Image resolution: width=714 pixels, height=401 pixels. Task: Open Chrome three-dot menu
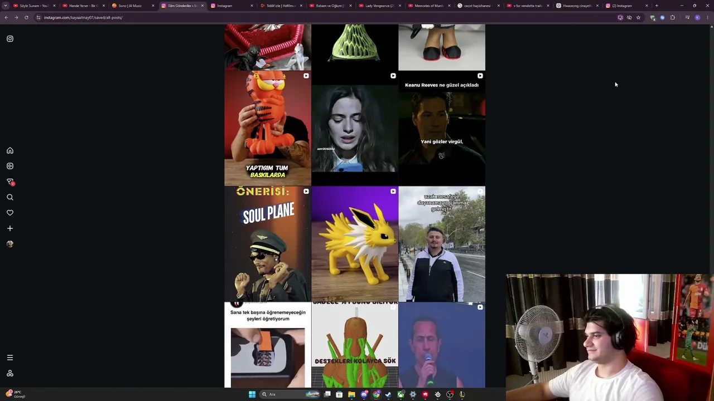pyautogui.click(x=707, y=17)
